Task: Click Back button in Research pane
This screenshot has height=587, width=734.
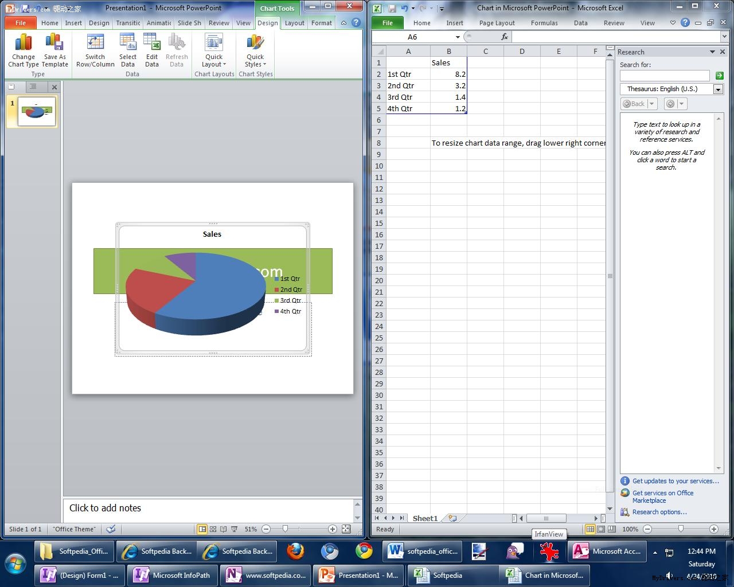Action: click(634, 104)
